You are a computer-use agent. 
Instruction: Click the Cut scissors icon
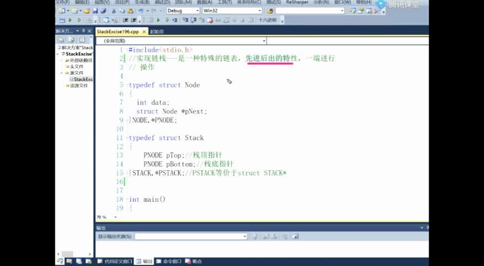click(x=114, y=11)
